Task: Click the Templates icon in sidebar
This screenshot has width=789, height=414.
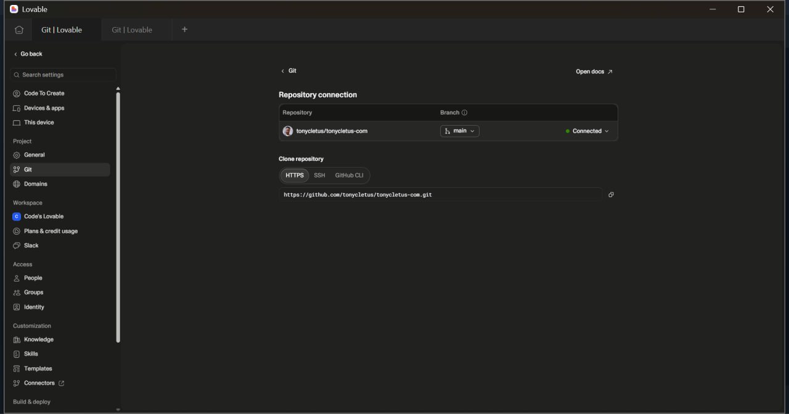Action: click(17, 369)
